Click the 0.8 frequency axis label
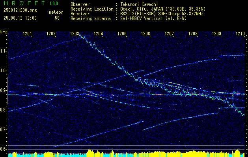This screenshot has height=157, width=248. [x=3, y=110]
